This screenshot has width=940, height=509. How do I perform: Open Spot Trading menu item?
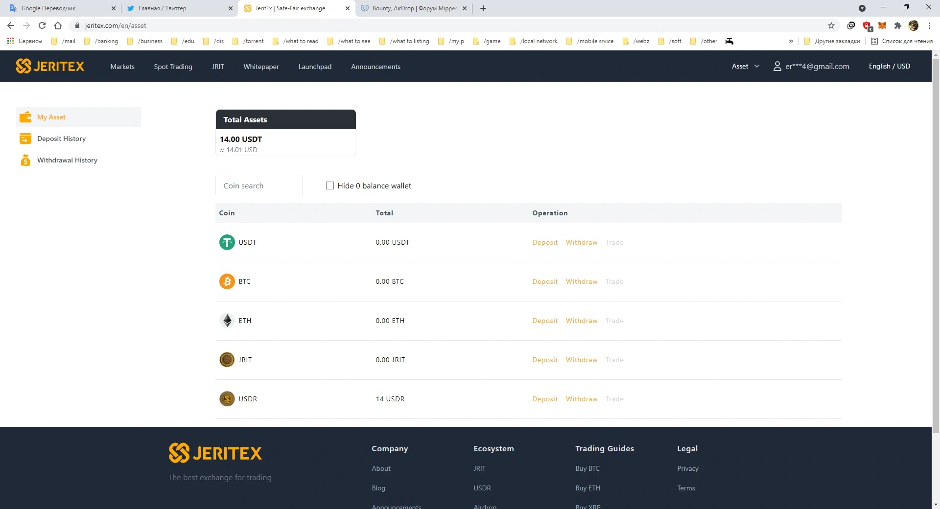(x=173, y=67)
